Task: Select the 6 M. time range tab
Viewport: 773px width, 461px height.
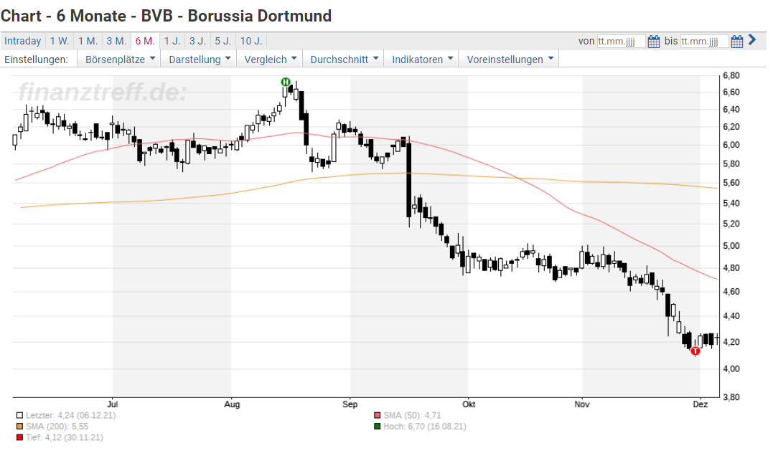Action: [x=145, y=41]
